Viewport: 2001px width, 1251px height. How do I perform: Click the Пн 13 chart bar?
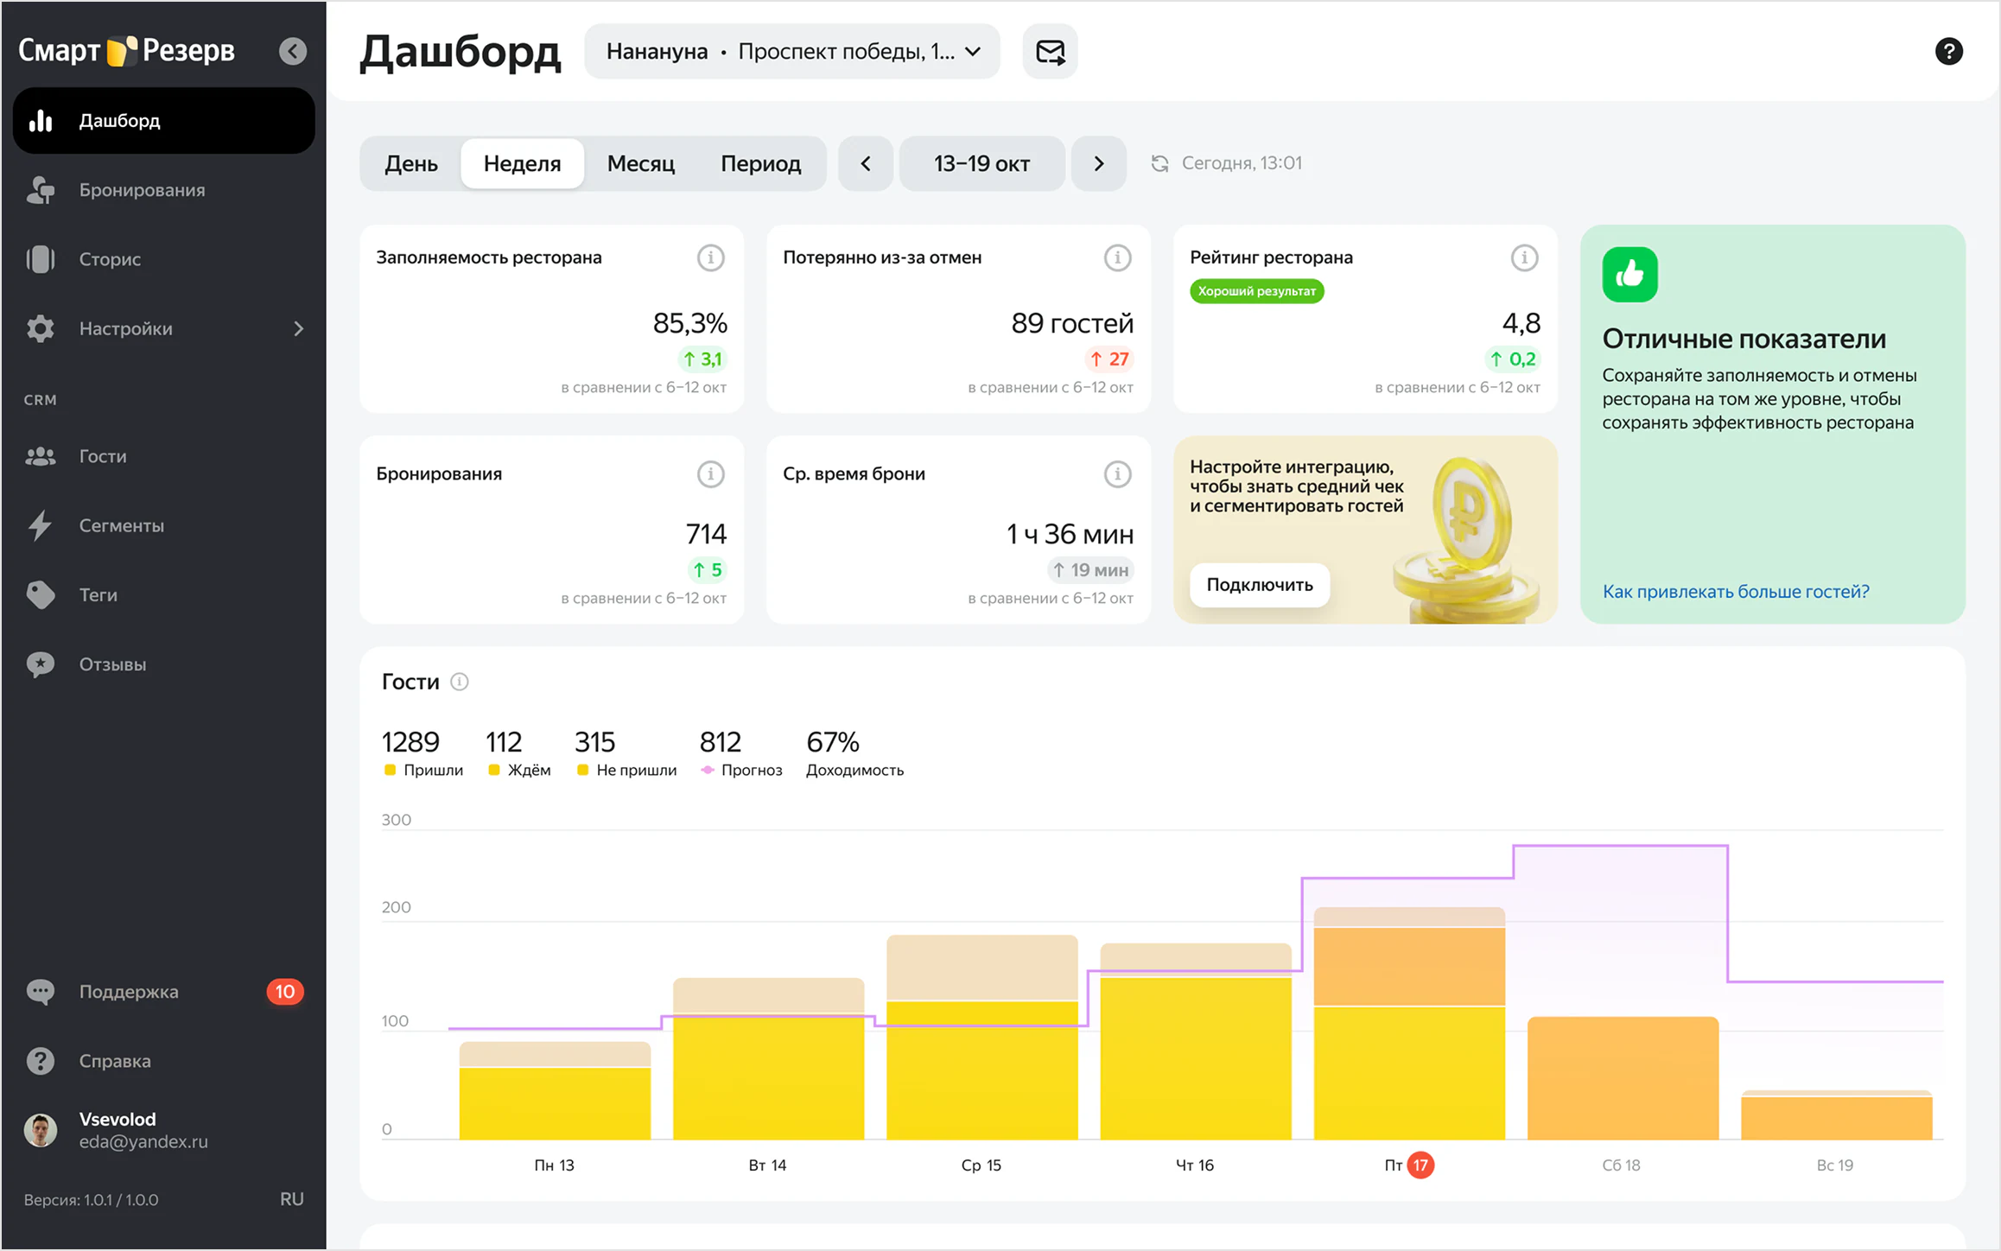pos(555,1091)
